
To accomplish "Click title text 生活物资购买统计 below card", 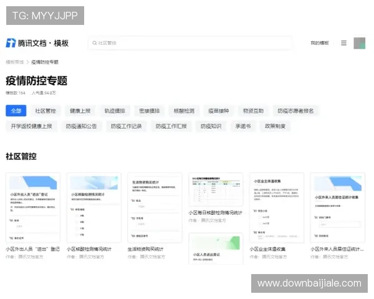I will pos(145,249).
